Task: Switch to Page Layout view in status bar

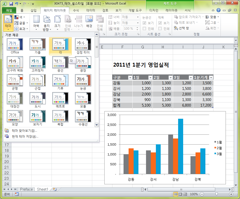Action: [180, 194]
